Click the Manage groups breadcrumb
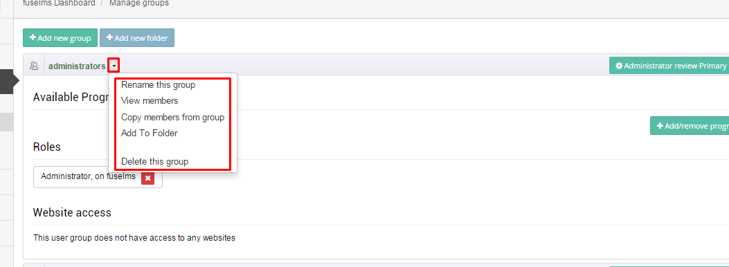Viewport: 729px width, 267px height. pos(139,3)
